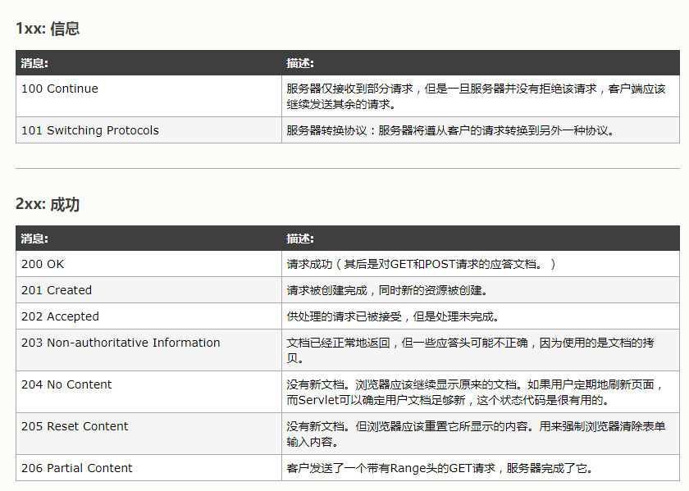Click the description starting '文档已经正常地返回'
Image resolution: width=689 pixels, height=491 pixels.
(481, 350)
